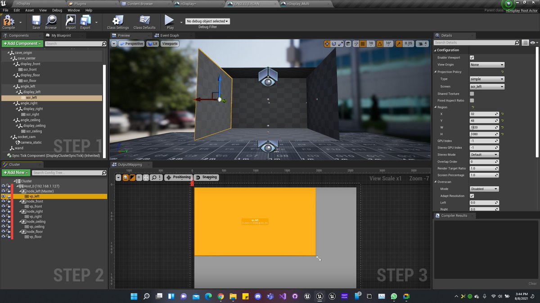Reset the Region X value to default

pyautogui.click(x=503, y=114)
